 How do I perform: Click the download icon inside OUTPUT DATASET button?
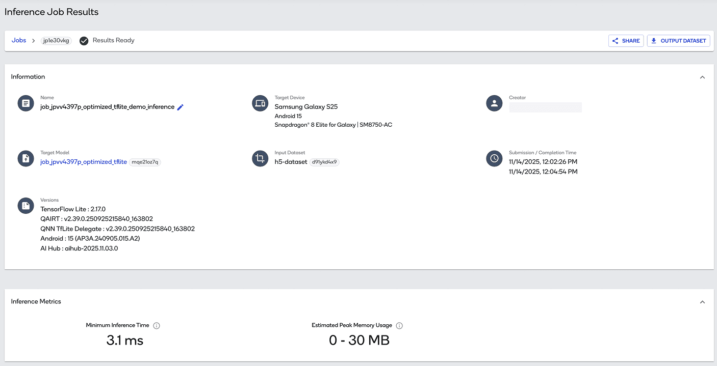click(654, 40)
